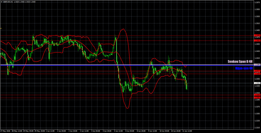This screenshot has height=133, width=261.
Task: Click the 1.3415 price scale value
Action: (257, 58)
